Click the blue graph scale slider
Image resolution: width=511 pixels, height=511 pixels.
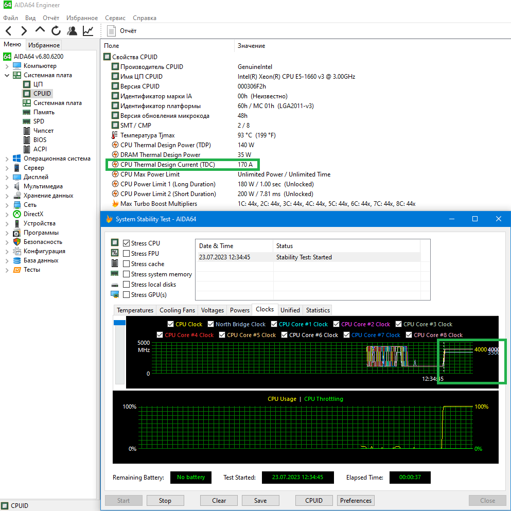(119, 323)
